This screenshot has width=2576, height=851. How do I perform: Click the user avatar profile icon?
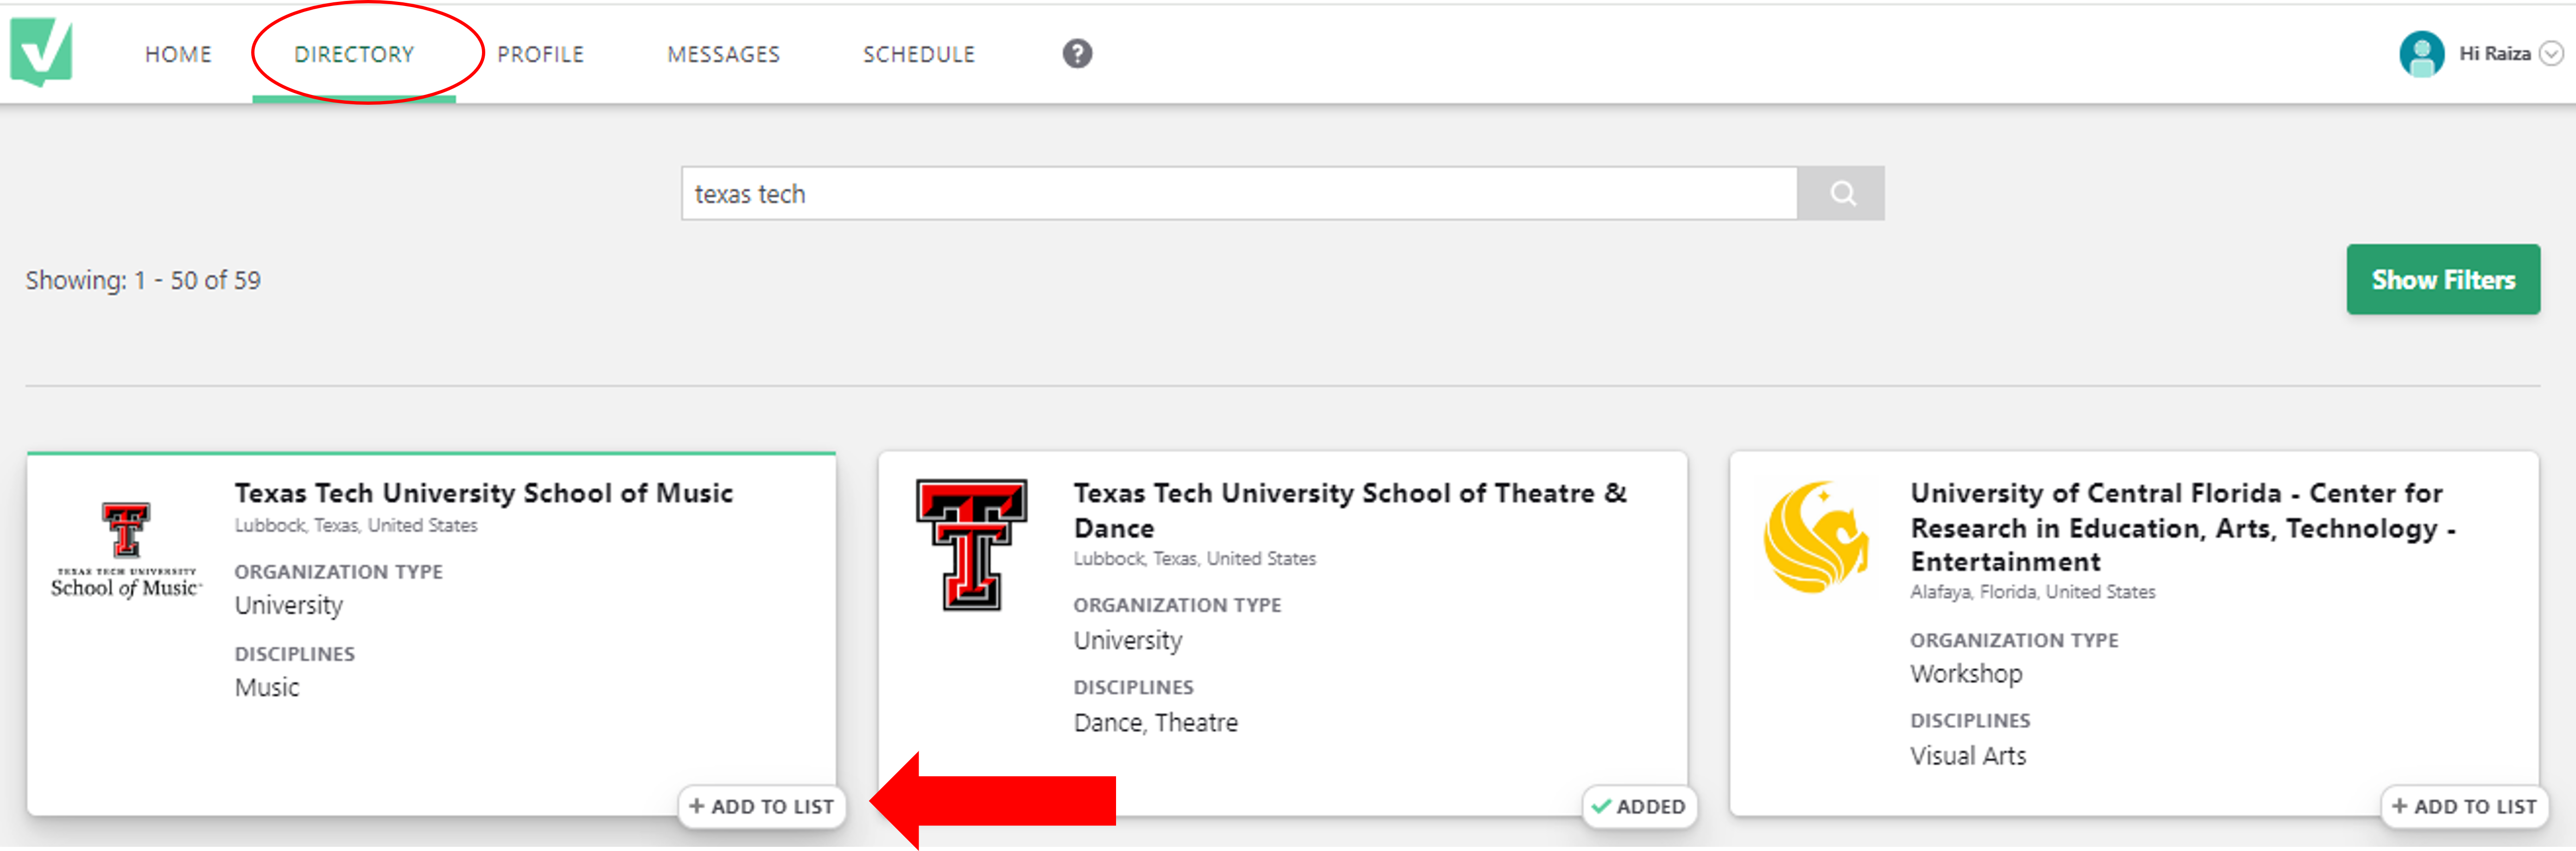2421,54
